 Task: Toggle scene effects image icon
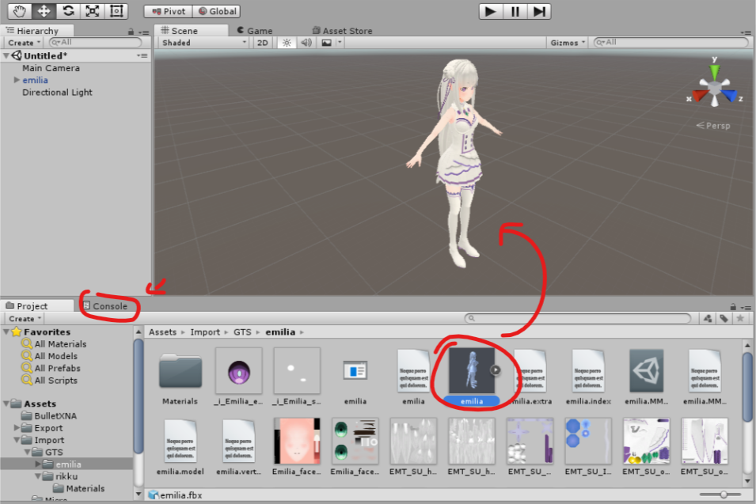326,43
